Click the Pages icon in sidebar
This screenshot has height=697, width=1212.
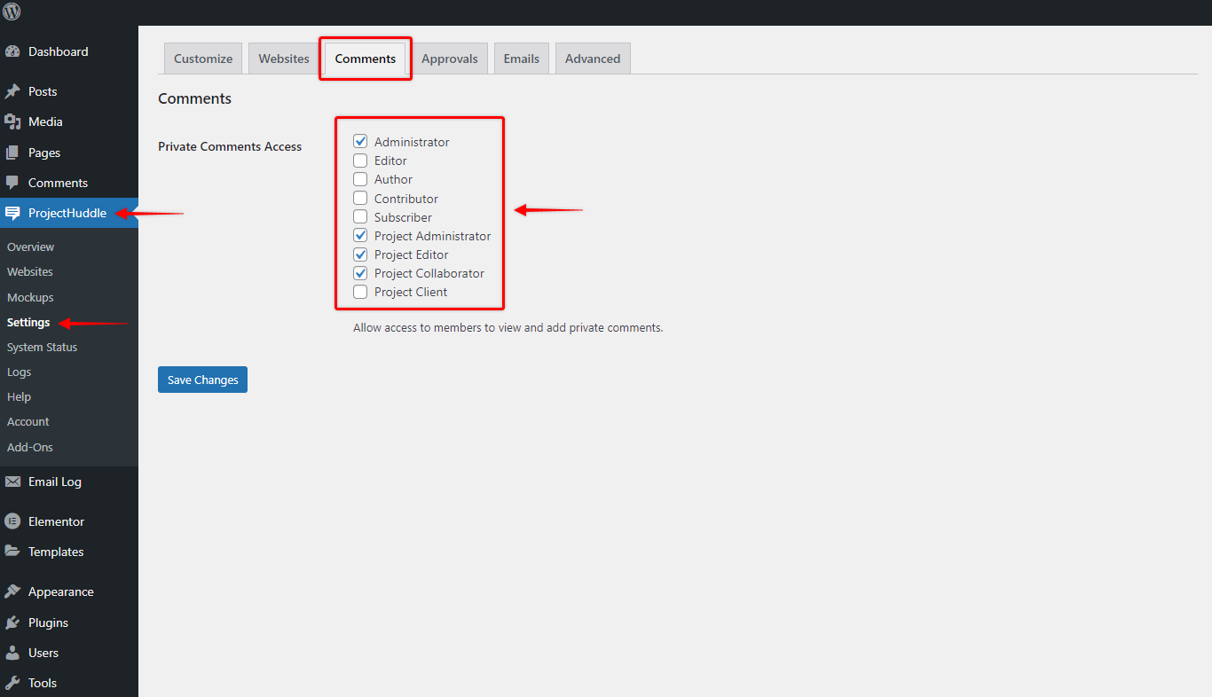click(x=12, y=153)
